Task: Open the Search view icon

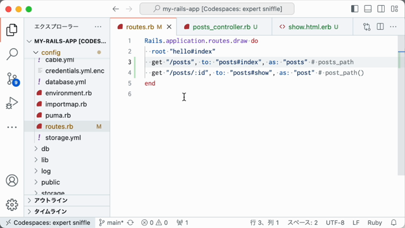Action: tap(12, 54)
